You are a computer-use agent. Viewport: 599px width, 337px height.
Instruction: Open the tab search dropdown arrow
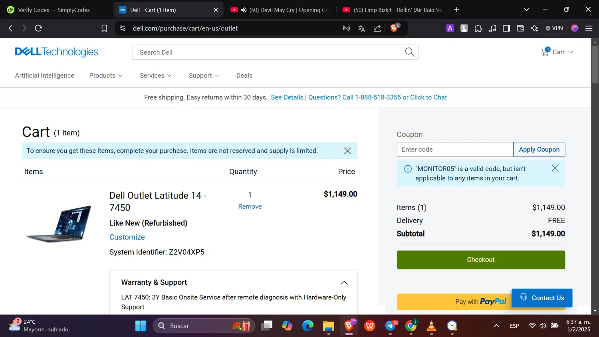[x=526, y=10]
